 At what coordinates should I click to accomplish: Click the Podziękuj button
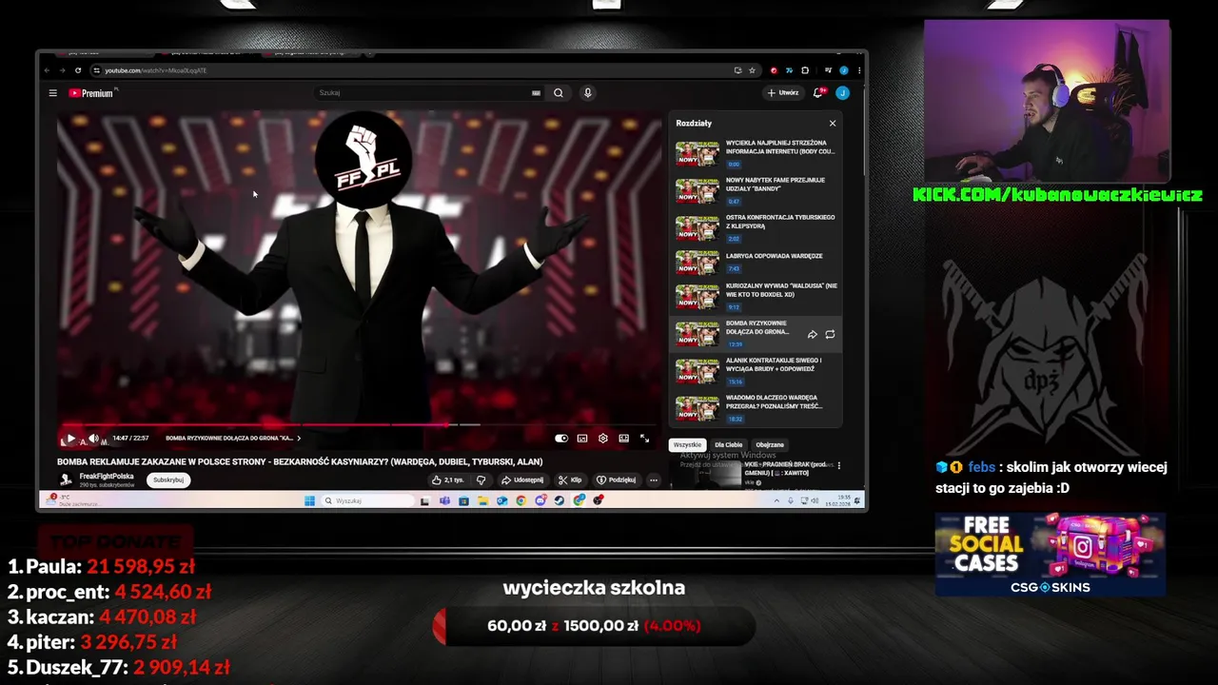617,480
